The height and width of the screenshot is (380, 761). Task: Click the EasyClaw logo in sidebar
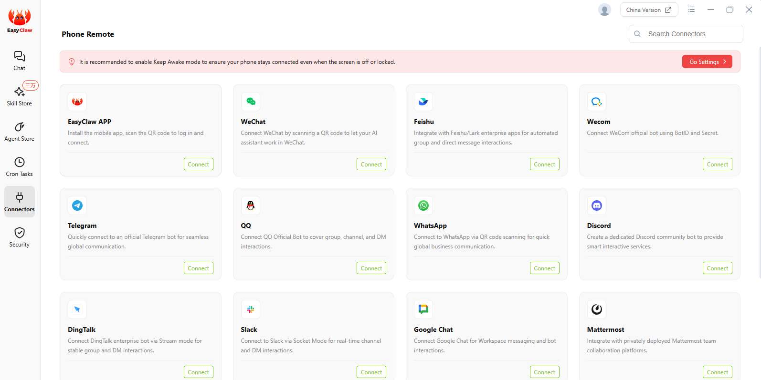(x=20, y=21)
